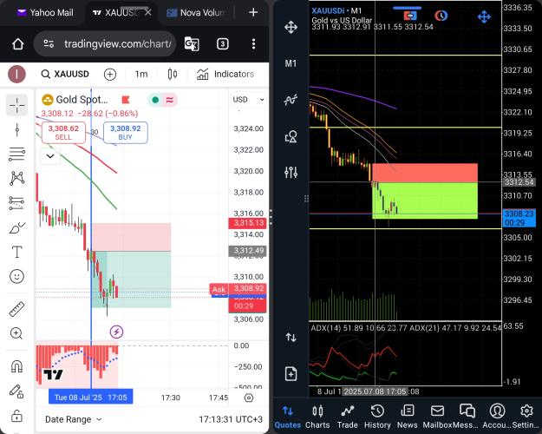542x434 pixels.
Task: Open a new browser tab with plus
Action: [x=253, y=12]
